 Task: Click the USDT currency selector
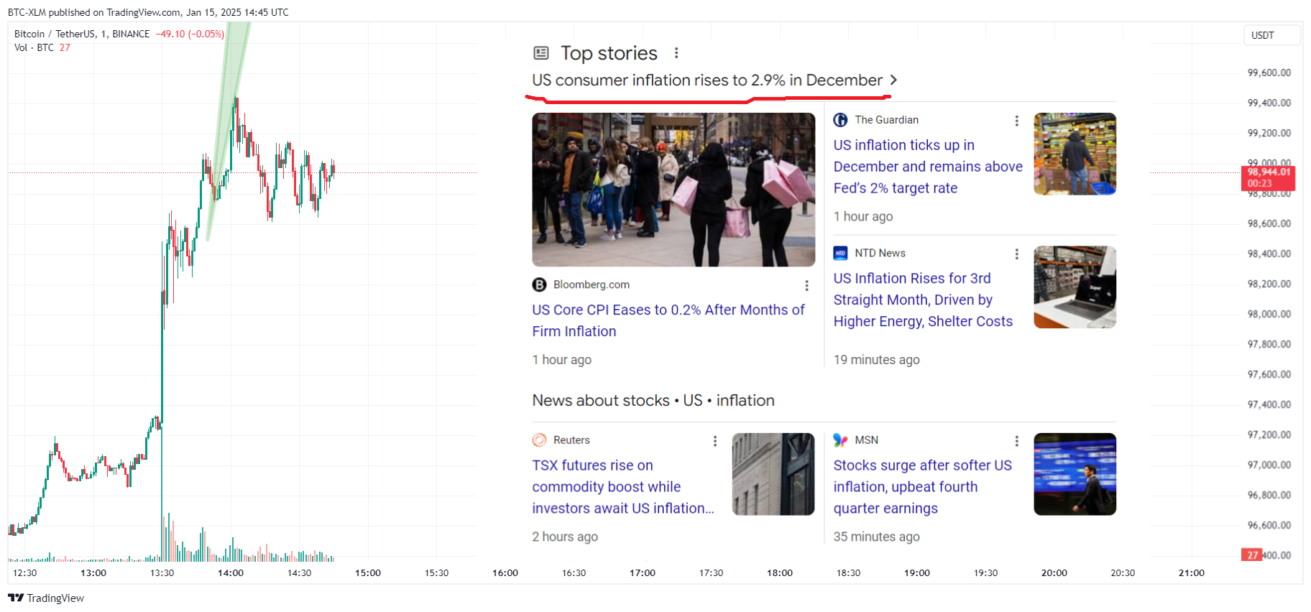(1271, 35)
